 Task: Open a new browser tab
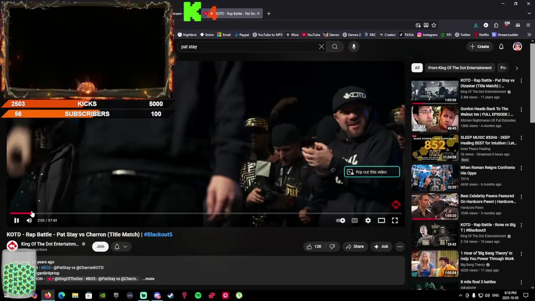[268, 13]
